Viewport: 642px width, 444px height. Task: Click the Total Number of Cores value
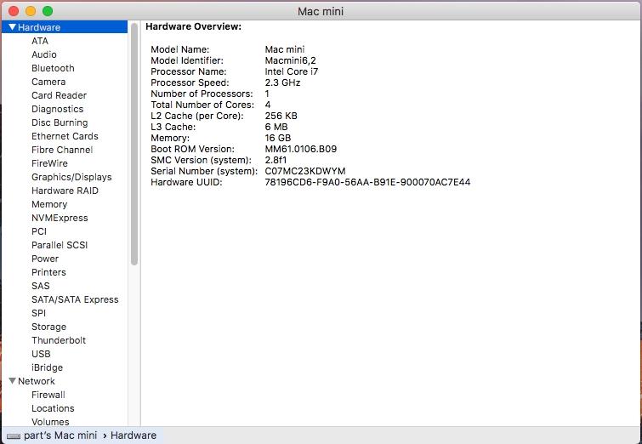pos(267,105)
